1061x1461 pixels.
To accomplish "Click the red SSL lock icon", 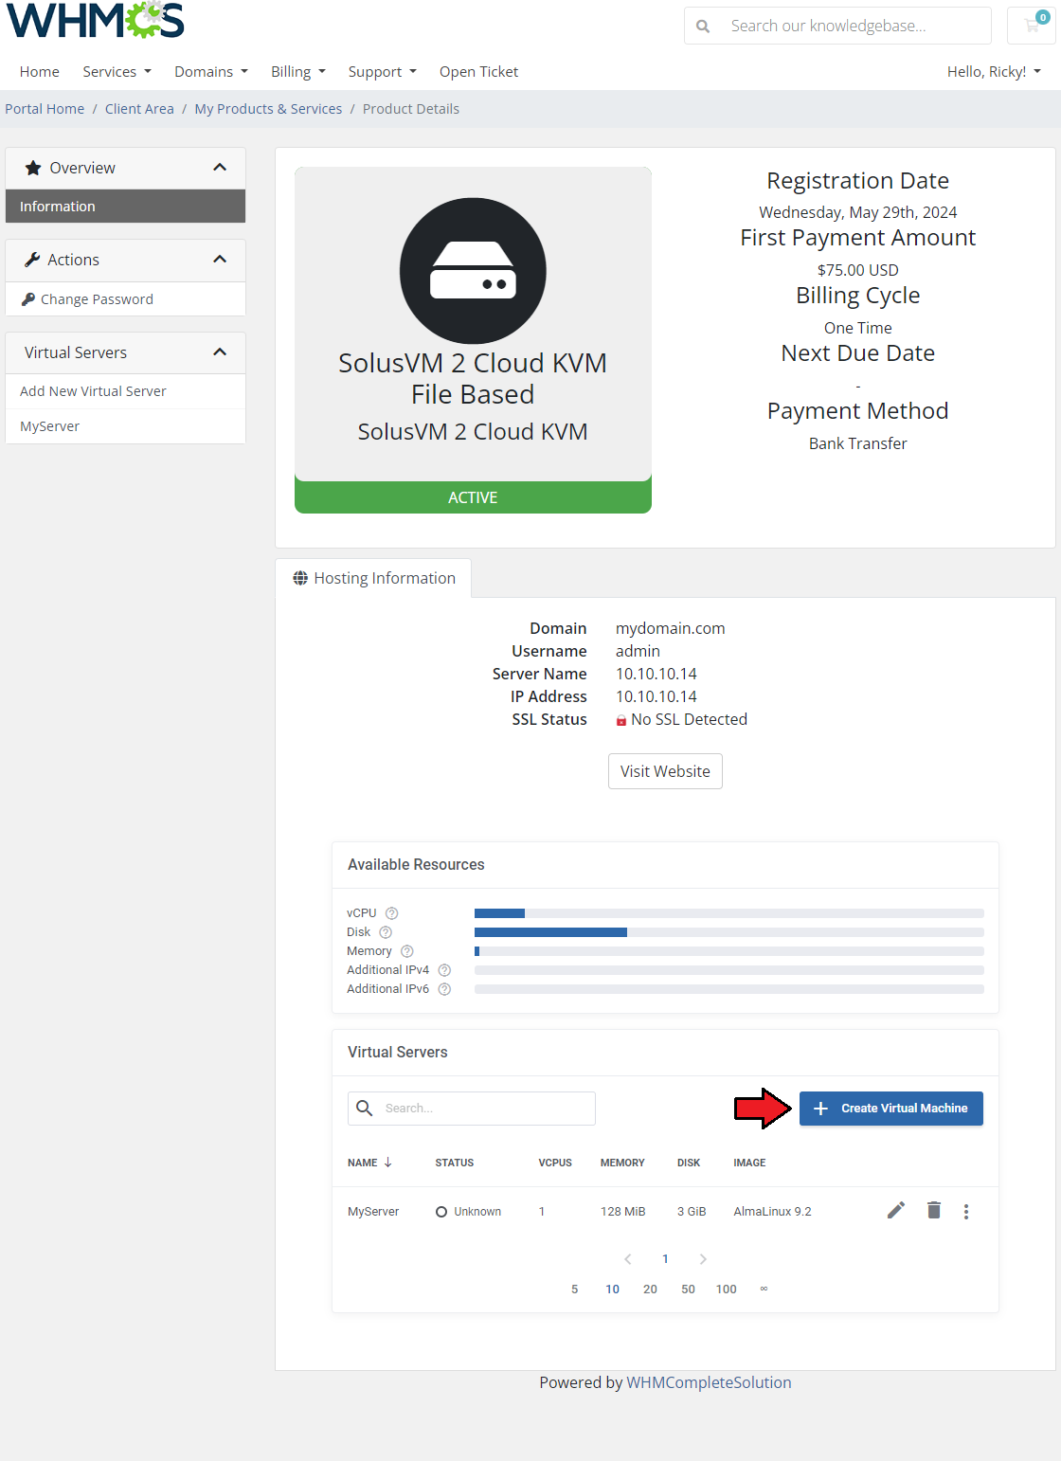I will (621, 720).
